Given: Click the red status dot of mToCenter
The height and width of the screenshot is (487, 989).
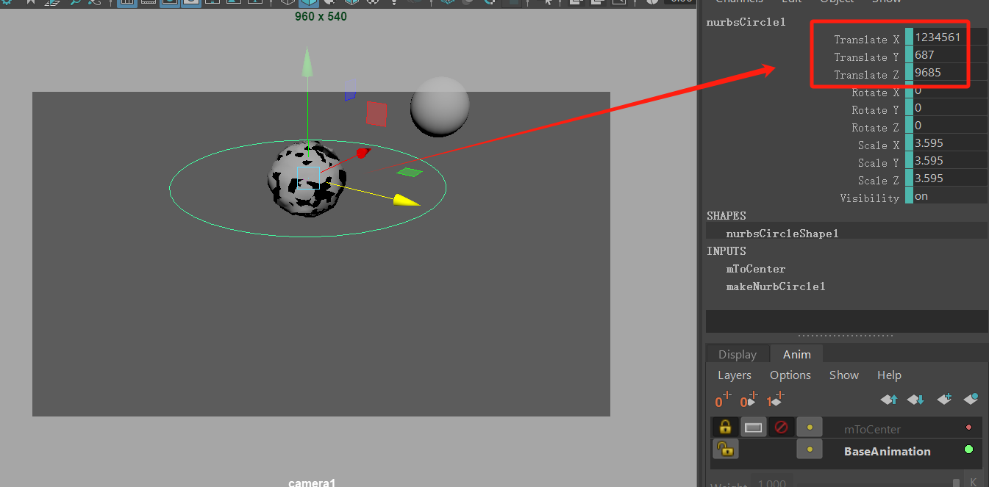Looking at the screenshot, I should click(968, 427).
